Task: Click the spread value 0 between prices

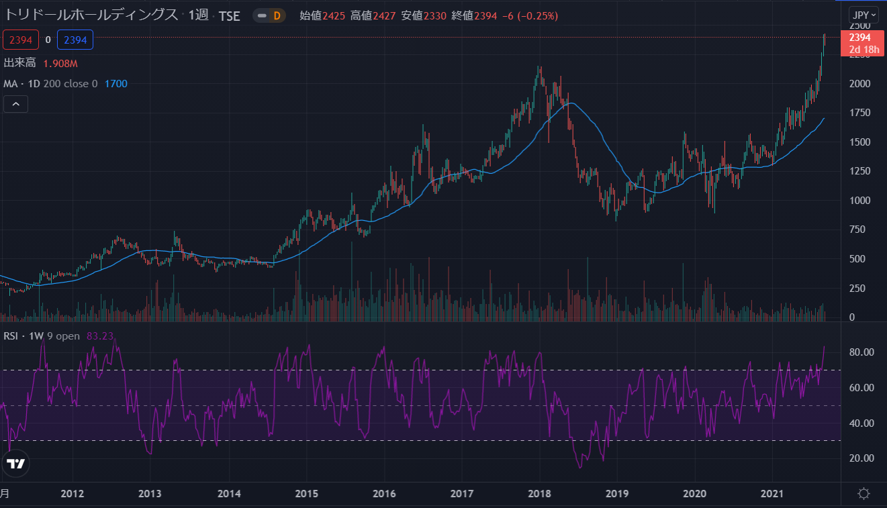Action: pos(48,40)
